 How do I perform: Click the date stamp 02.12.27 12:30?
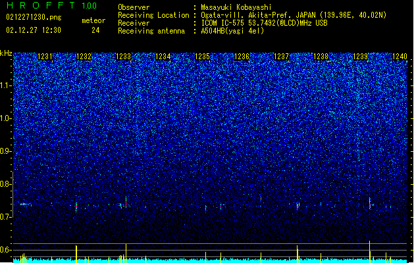point(34,30)
